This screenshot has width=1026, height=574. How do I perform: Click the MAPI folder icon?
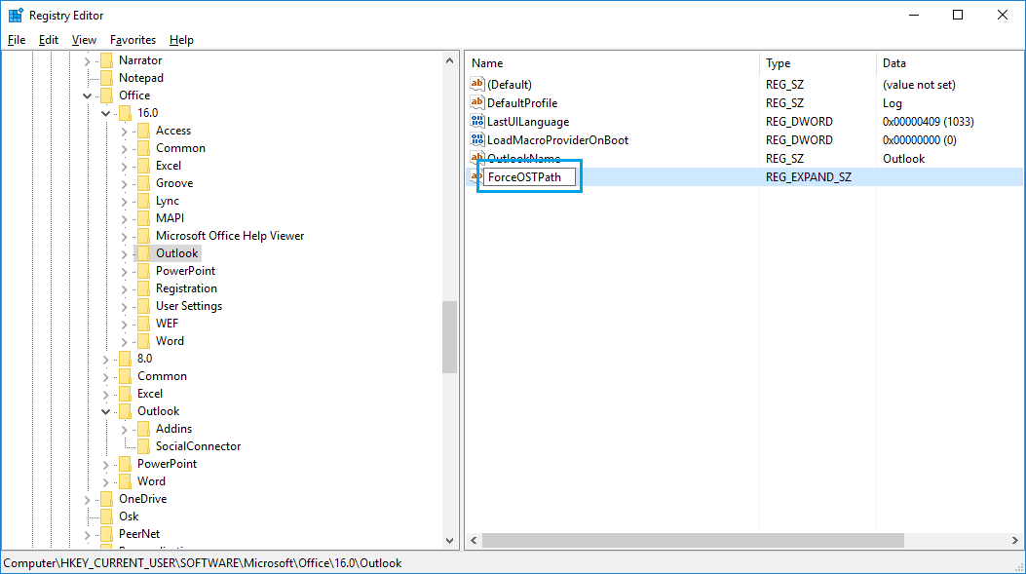(143, 218)
